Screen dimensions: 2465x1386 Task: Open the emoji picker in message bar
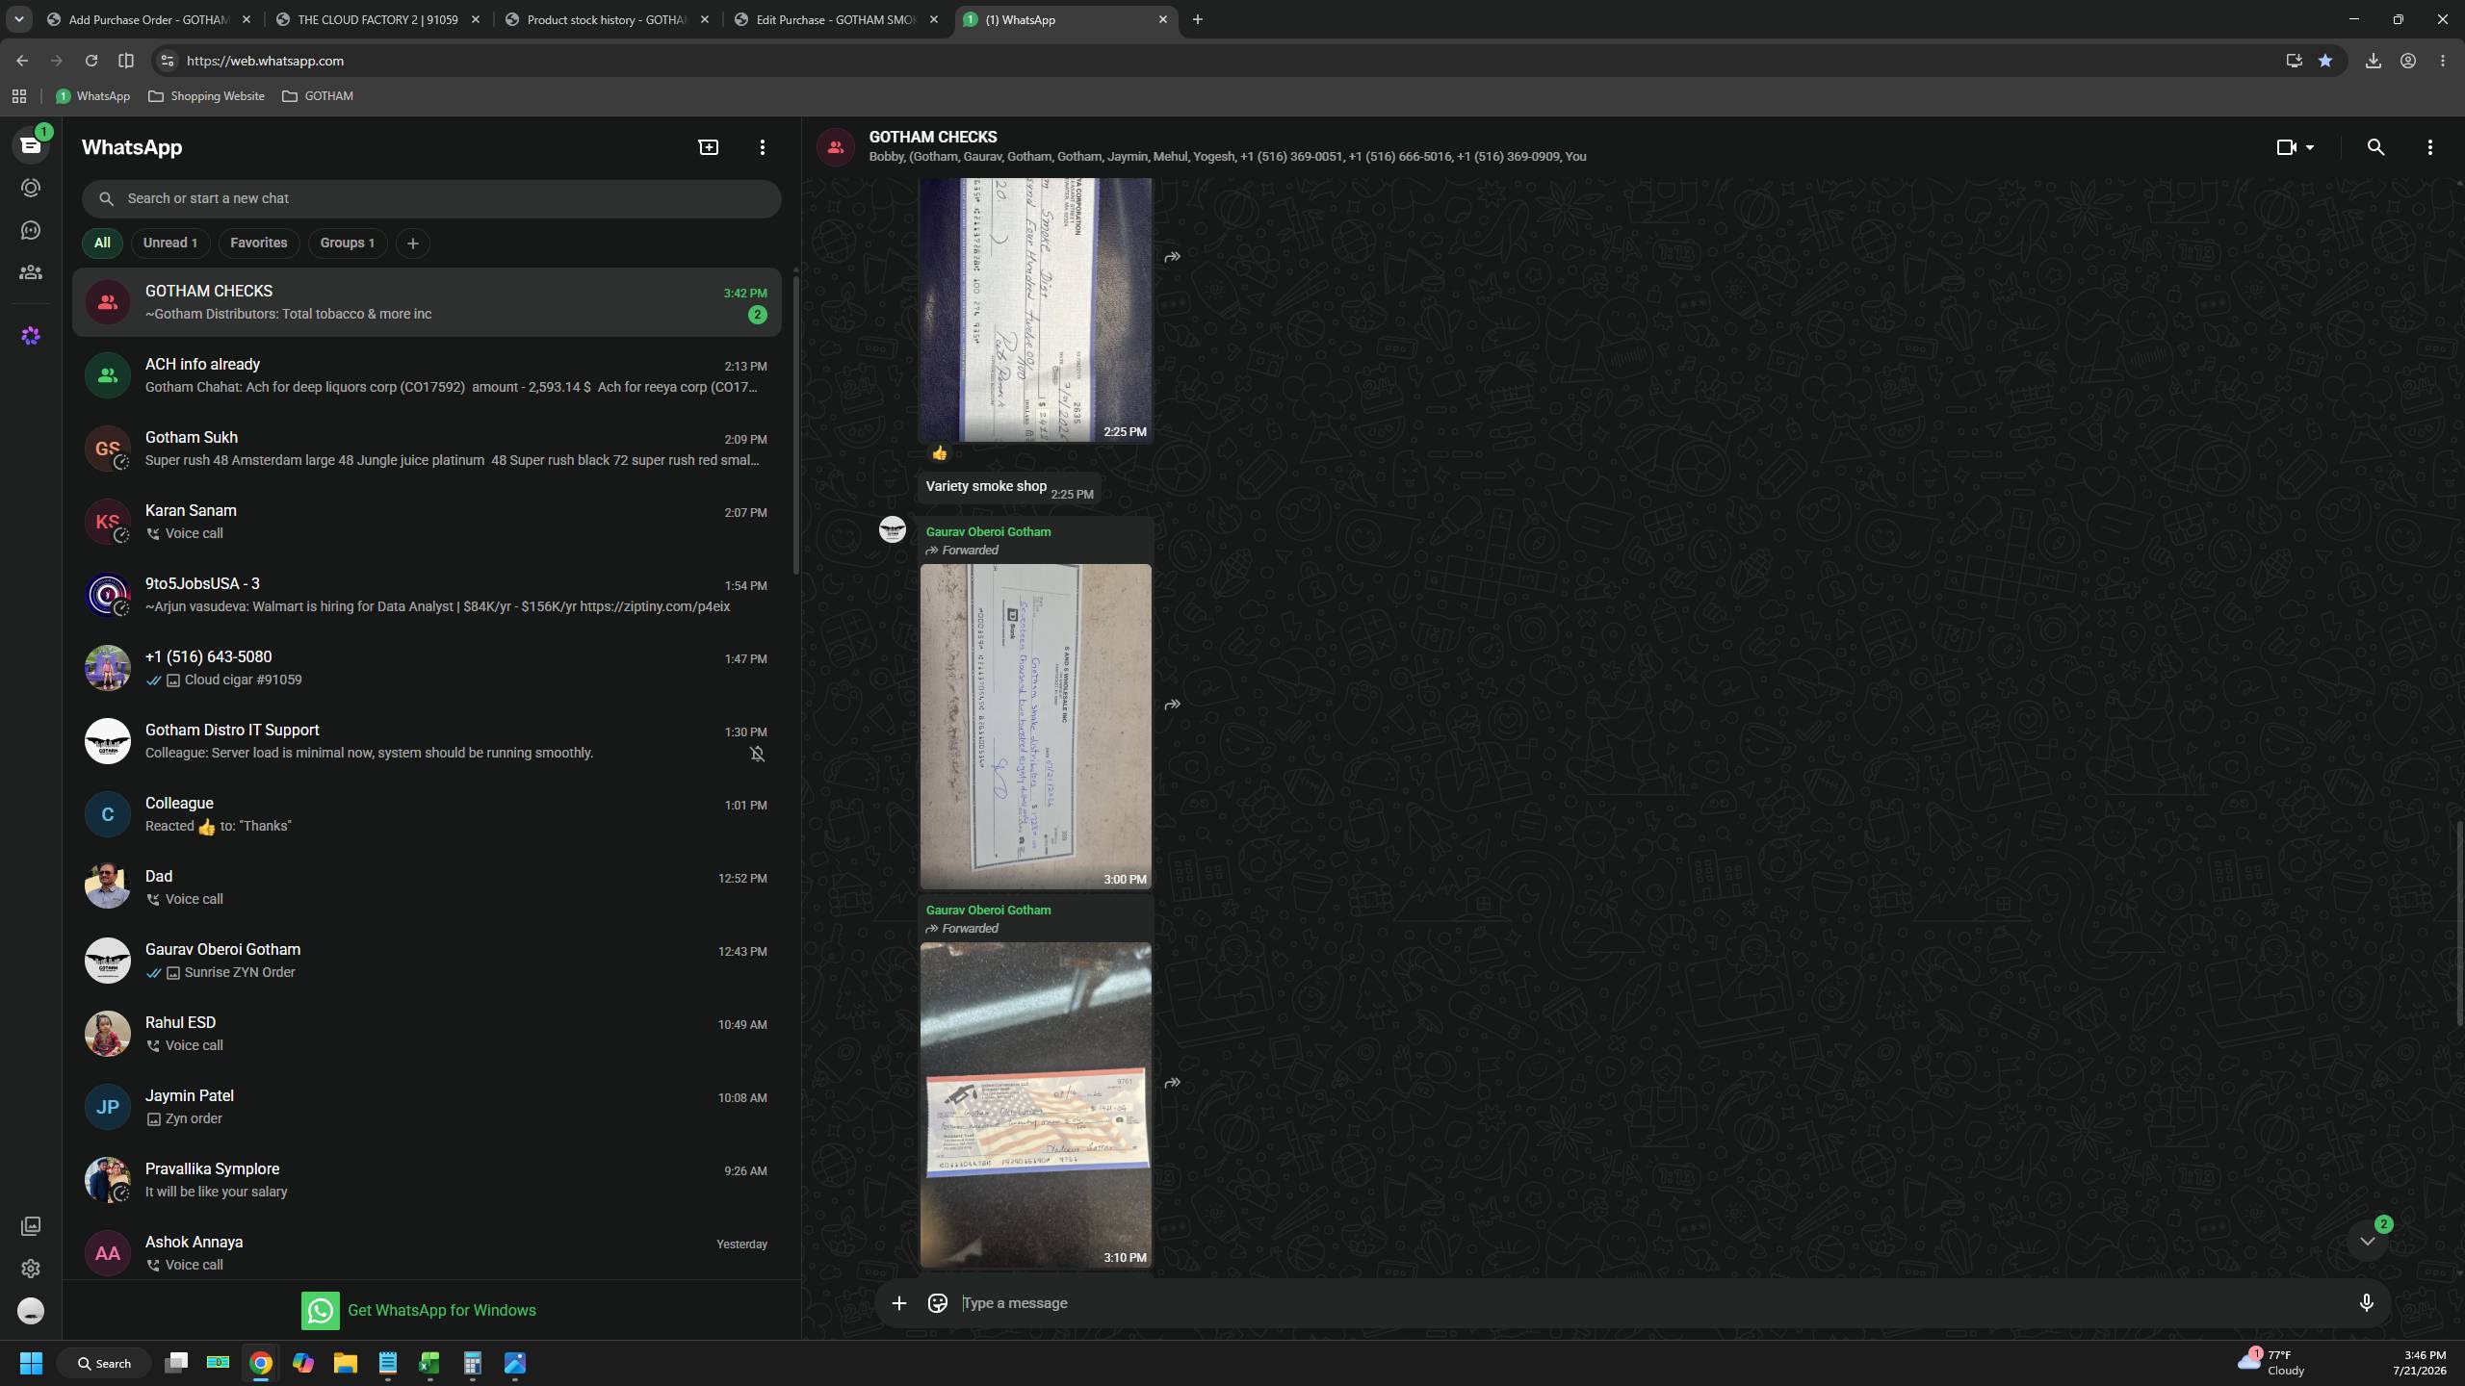[937, 1303]
